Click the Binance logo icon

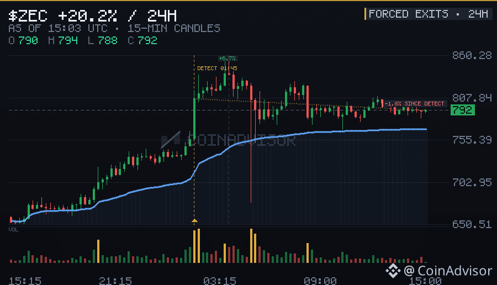393,271
